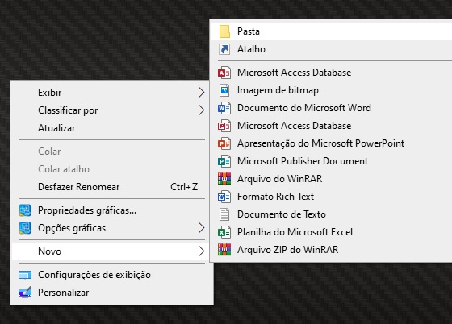
Task: Select Microsoft Publisher Document
Action: (332, 161)
